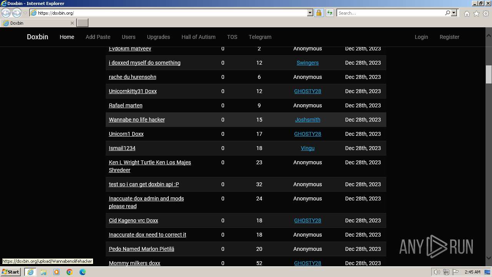Close the Doxbin browser tab
492x277 pixels.
(x=72, y=23)
